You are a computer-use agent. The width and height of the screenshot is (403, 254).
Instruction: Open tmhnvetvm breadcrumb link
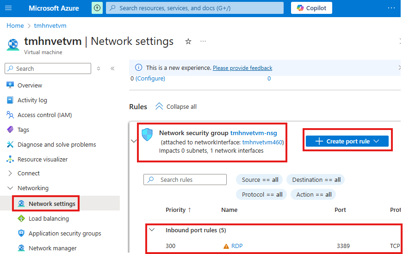[50, 26]
